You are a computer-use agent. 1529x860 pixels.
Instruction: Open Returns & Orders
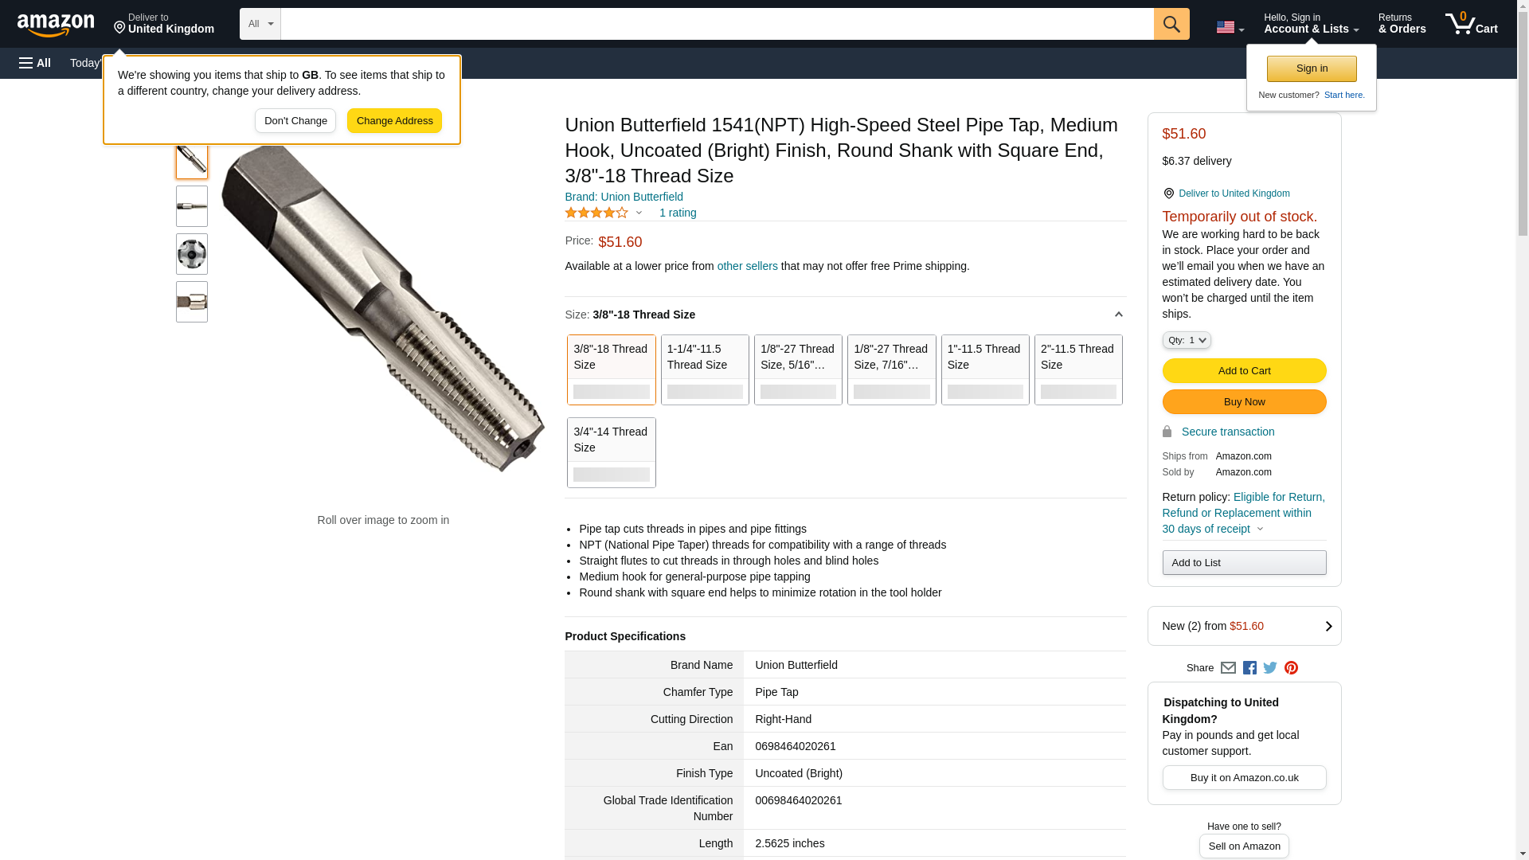pos(1402,24)
